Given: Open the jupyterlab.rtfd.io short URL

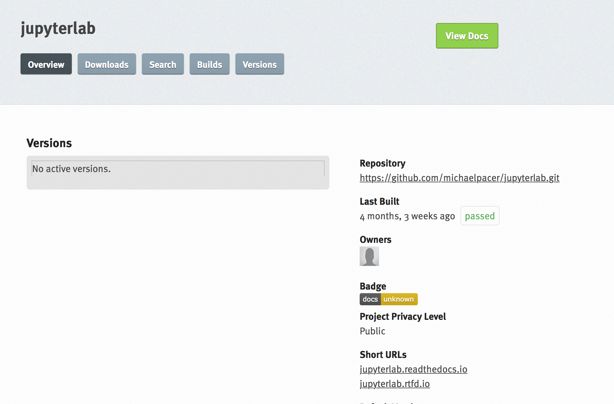Looking at the screenshot, I should 394,383.
